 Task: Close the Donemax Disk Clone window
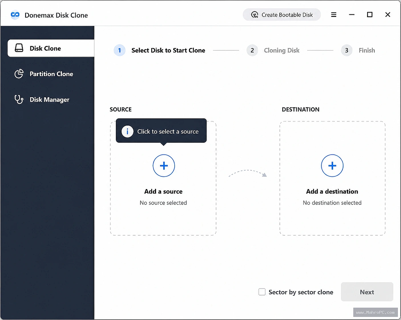pos(388,15)
